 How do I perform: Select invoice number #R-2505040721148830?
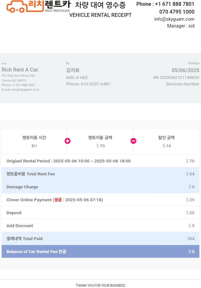tap(176, 78)
